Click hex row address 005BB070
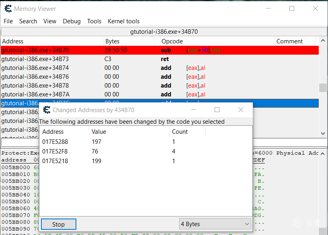The image size is (328, 235). click(x=16, y=215)
